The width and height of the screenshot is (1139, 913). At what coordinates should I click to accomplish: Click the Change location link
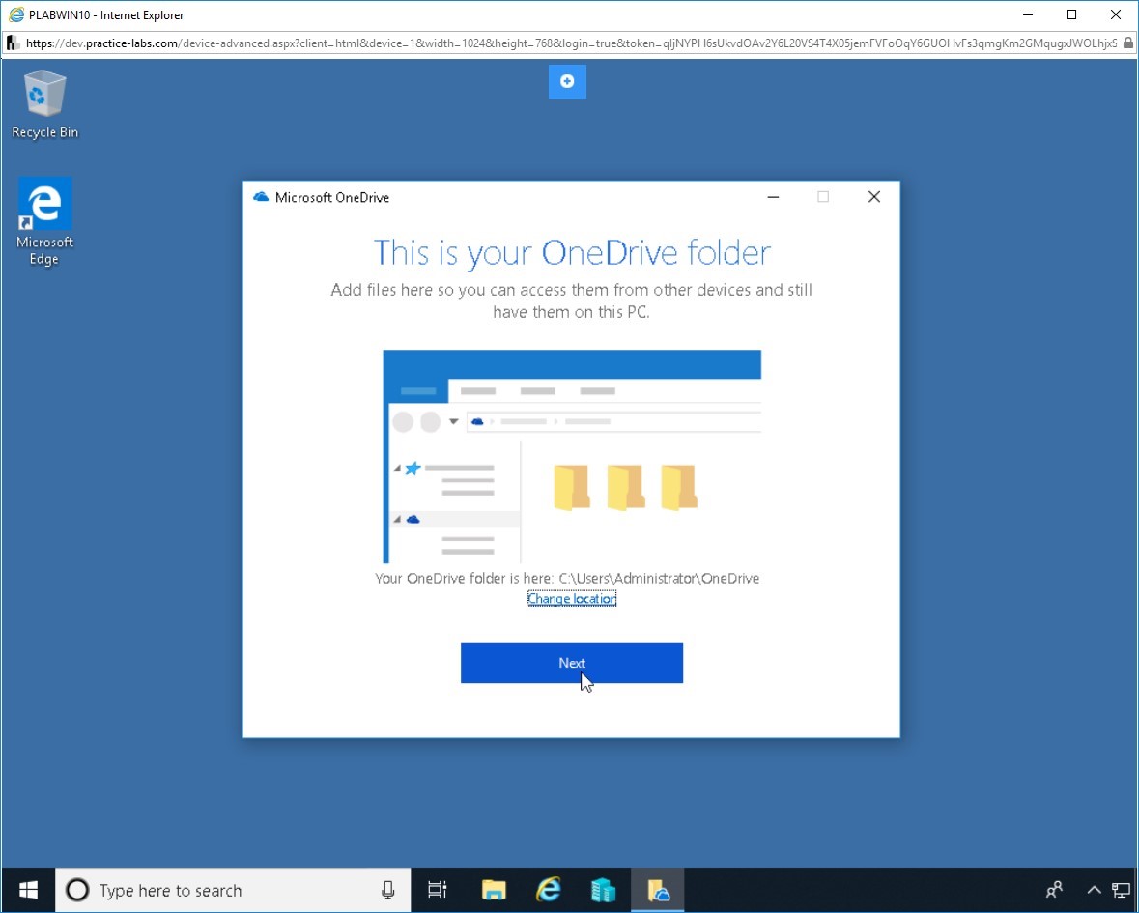[x=572, y=598]
